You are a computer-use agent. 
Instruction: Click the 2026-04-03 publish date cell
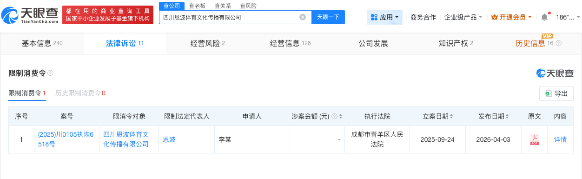493,139
